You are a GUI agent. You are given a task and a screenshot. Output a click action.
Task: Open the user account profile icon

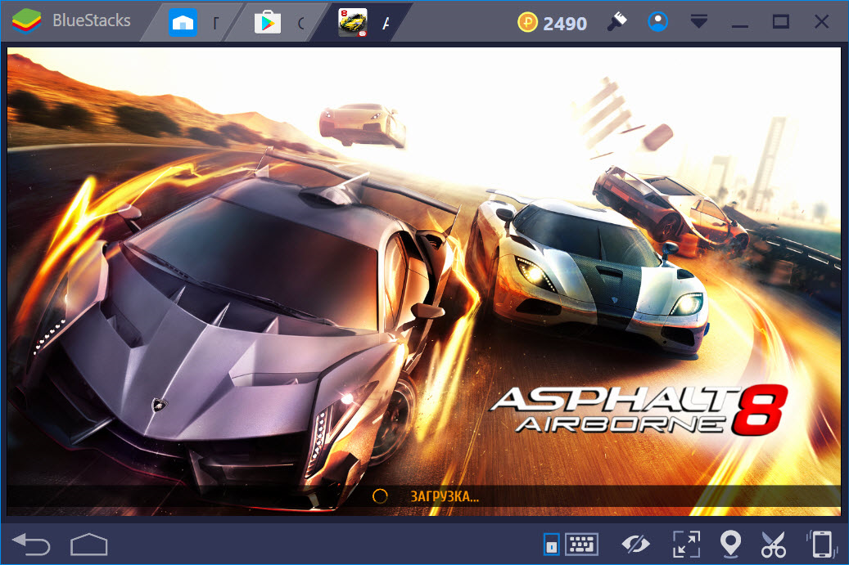657,22
